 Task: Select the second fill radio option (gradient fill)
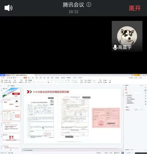126,97
